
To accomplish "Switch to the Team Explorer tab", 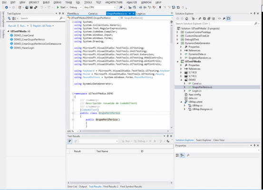I will point(204,140).
